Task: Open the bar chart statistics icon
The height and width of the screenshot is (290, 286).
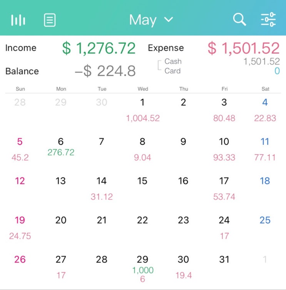Action: tap(18, 20)
